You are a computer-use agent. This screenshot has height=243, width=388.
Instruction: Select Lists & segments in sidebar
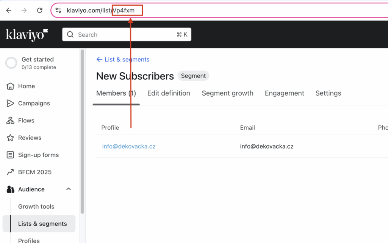point(39,224)
